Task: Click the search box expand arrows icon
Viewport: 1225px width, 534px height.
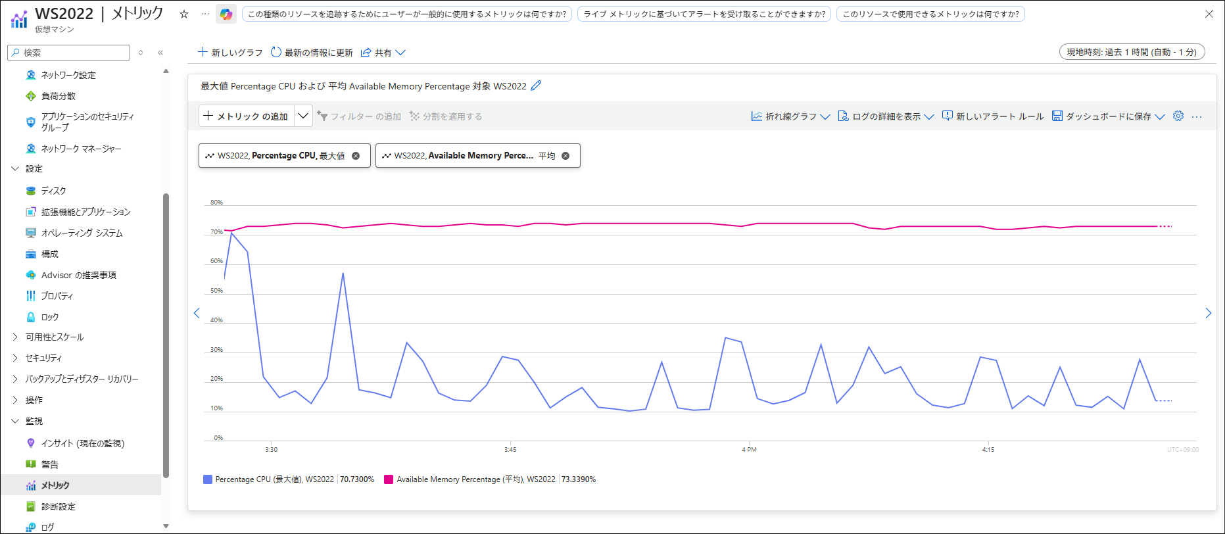Action: click(141, 53)
